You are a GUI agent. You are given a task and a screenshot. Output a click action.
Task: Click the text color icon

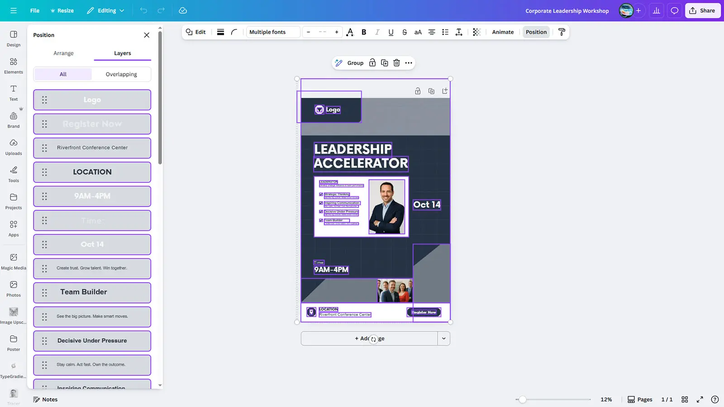pos(350,32)
